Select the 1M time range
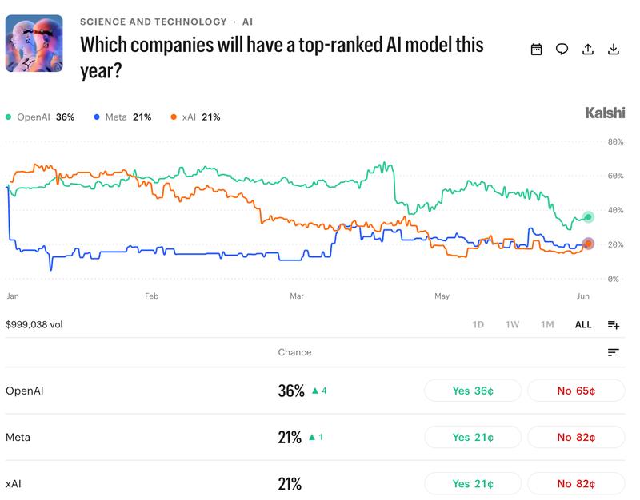Image resolution: width=640 pixels, height=500 pixels. pos(547,325)
